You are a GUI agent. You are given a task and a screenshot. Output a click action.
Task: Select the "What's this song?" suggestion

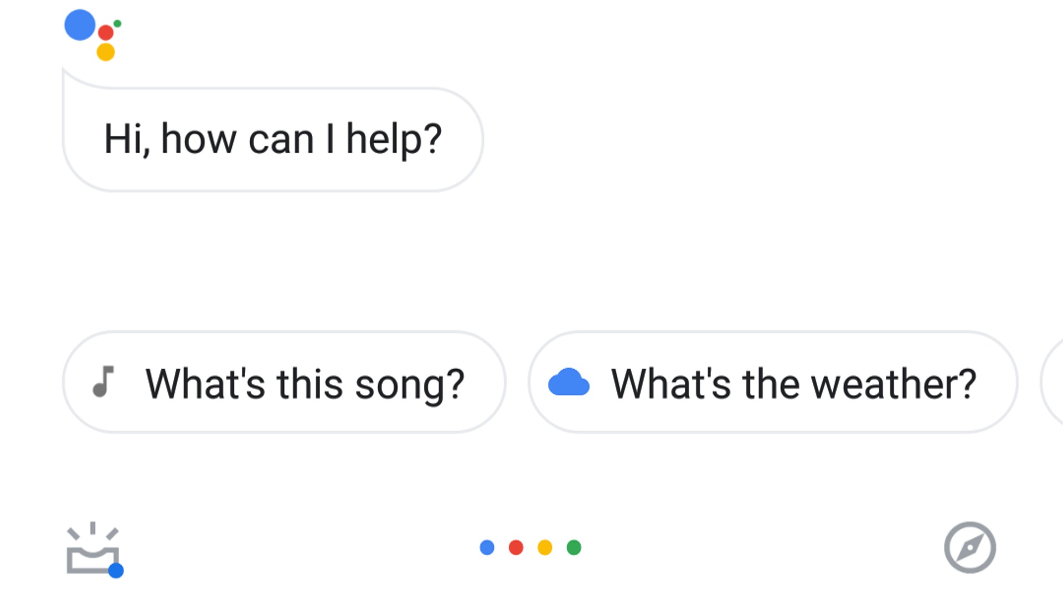(284, 382)
